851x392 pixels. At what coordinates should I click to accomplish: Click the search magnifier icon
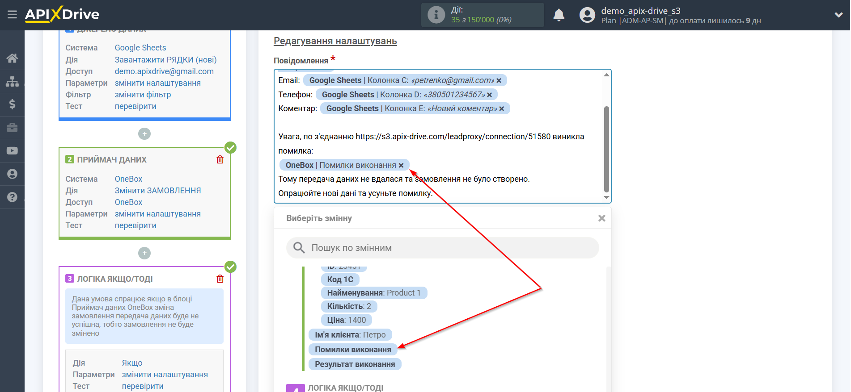[x=299, y=247]
